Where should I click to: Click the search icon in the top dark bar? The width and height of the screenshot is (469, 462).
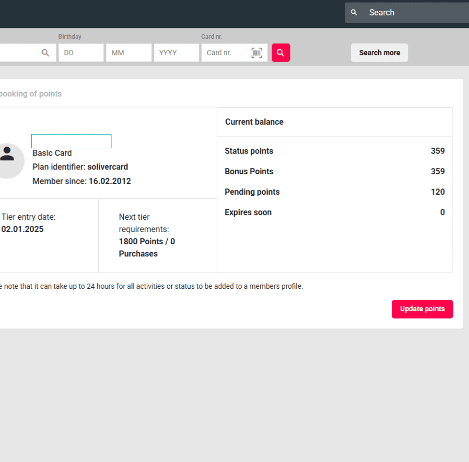pyautogui.click(x=354, y=12)
